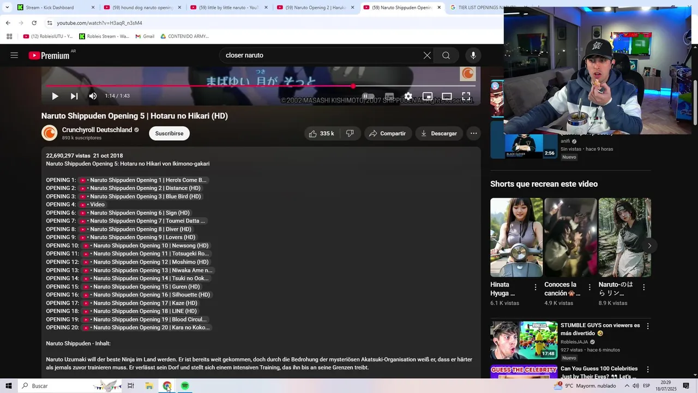
Task: Open Spotify from taskbar
Action: click(185, 386)
